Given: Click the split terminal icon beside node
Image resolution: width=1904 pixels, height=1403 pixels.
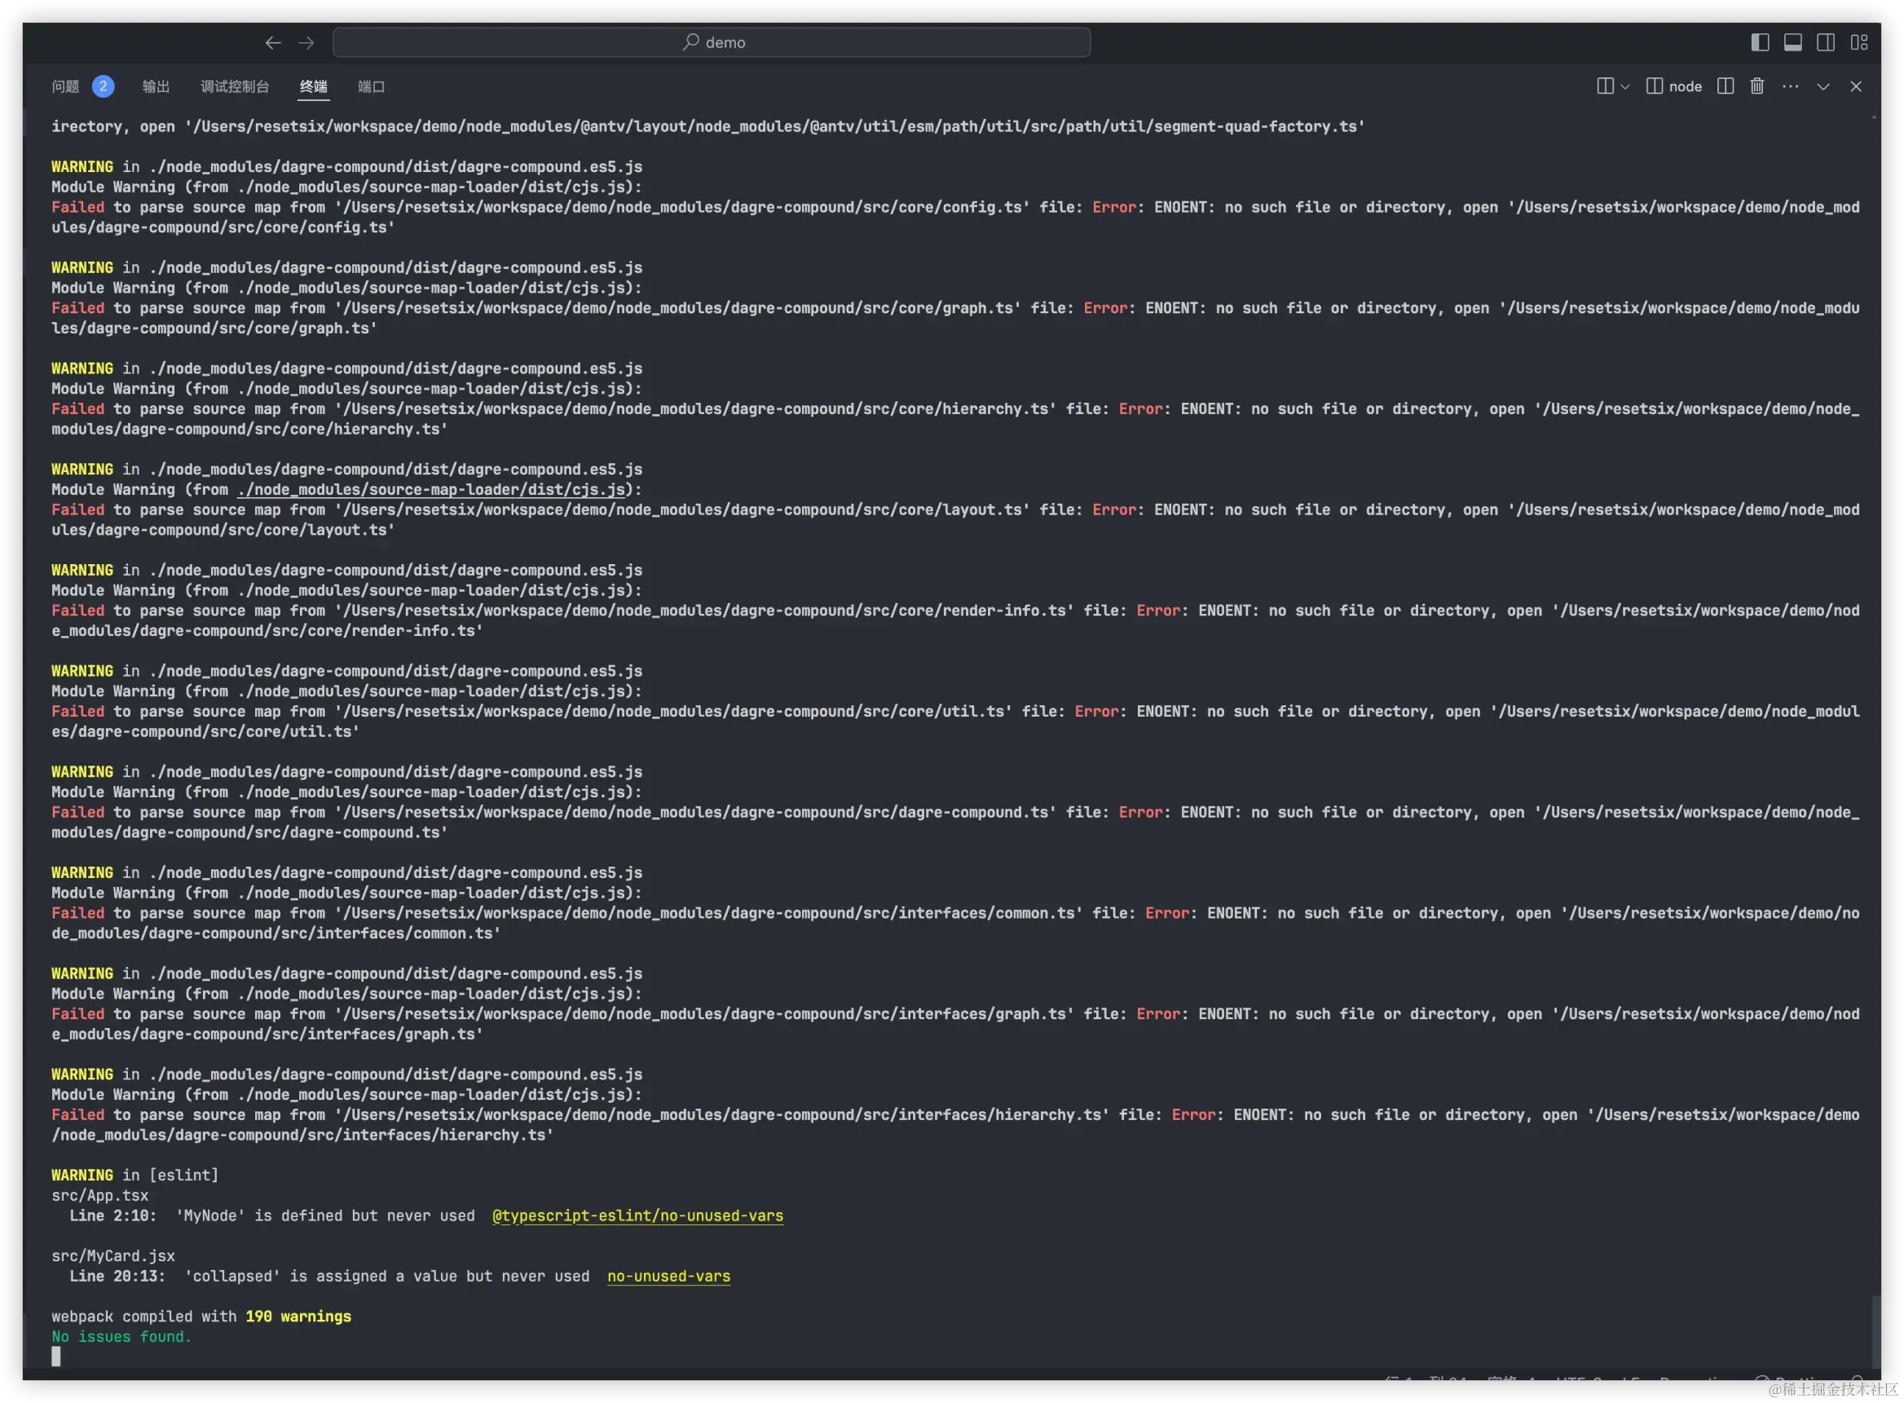Looking at the screenshot, I should point(1725,86).
